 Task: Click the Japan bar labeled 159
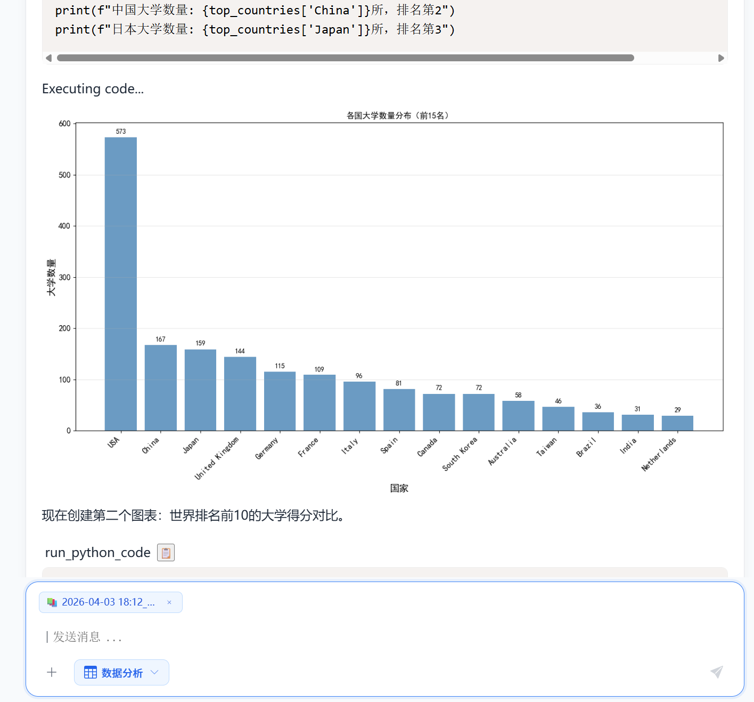click(200, 390)
